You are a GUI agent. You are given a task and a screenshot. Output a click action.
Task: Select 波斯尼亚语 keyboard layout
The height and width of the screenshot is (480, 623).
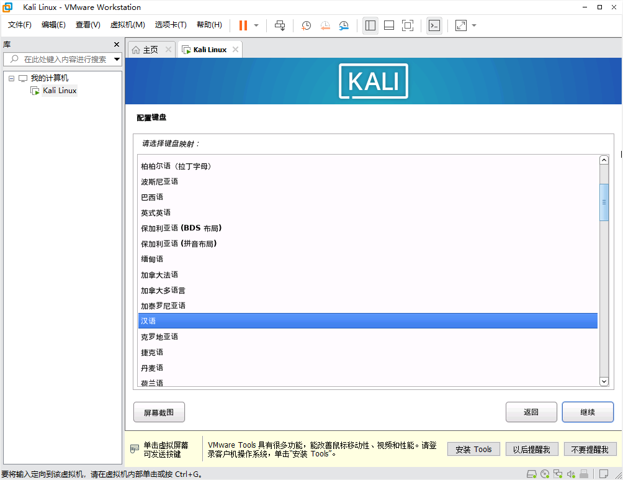coord(368,181)
